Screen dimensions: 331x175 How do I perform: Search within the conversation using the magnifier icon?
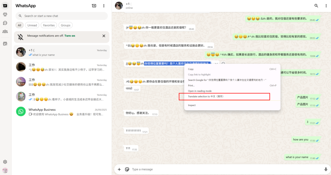[x=316, y=6]
